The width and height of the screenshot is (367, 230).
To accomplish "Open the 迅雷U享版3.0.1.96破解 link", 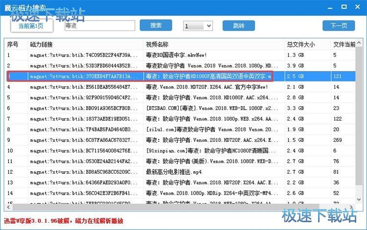I will click(64, 221).
